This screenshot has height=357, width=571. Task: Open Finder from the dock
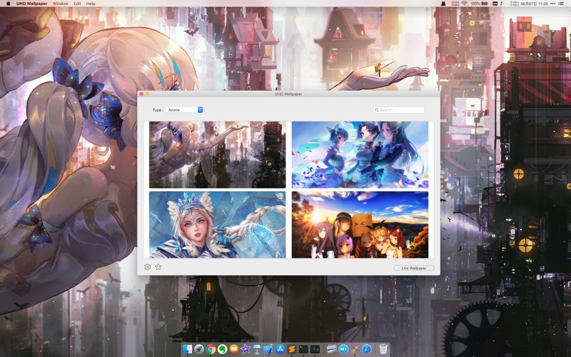click(187, 349)
